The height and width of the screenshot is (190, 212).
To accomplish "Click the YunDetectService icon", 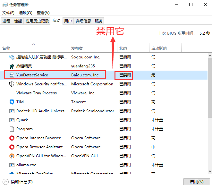I will point(12,75).
